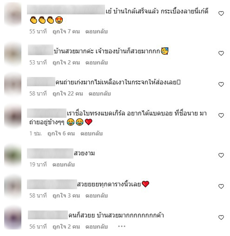The height and width of the screenshot is (236, 230).
Task: Tap heart on บ้านสวยมากค่ะ comment
Action: pyautogui.click(x=221, y=53)
